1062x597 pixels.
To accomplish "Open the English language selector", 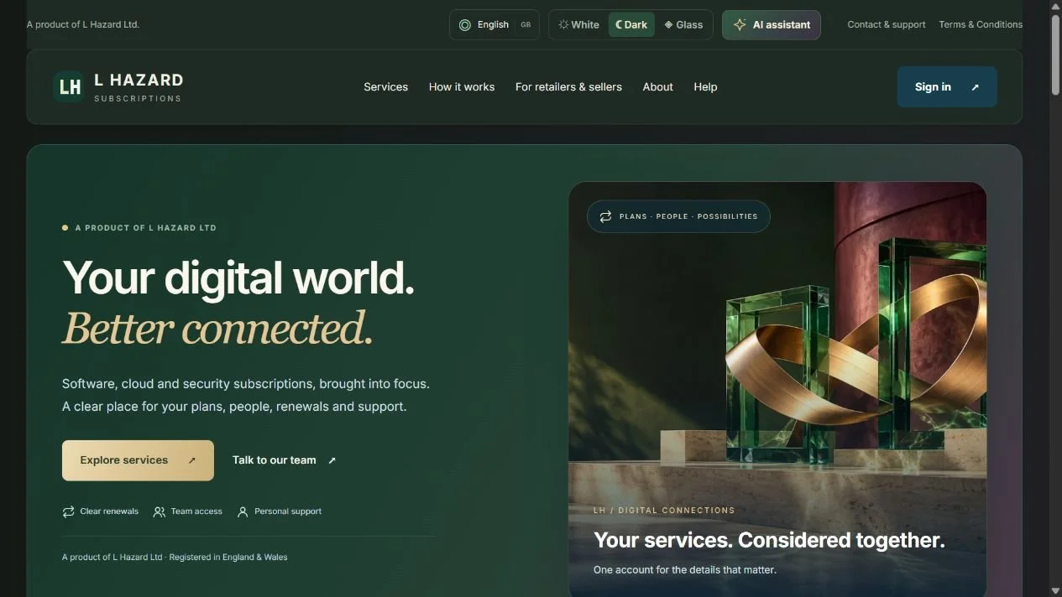I will point(494,25).
